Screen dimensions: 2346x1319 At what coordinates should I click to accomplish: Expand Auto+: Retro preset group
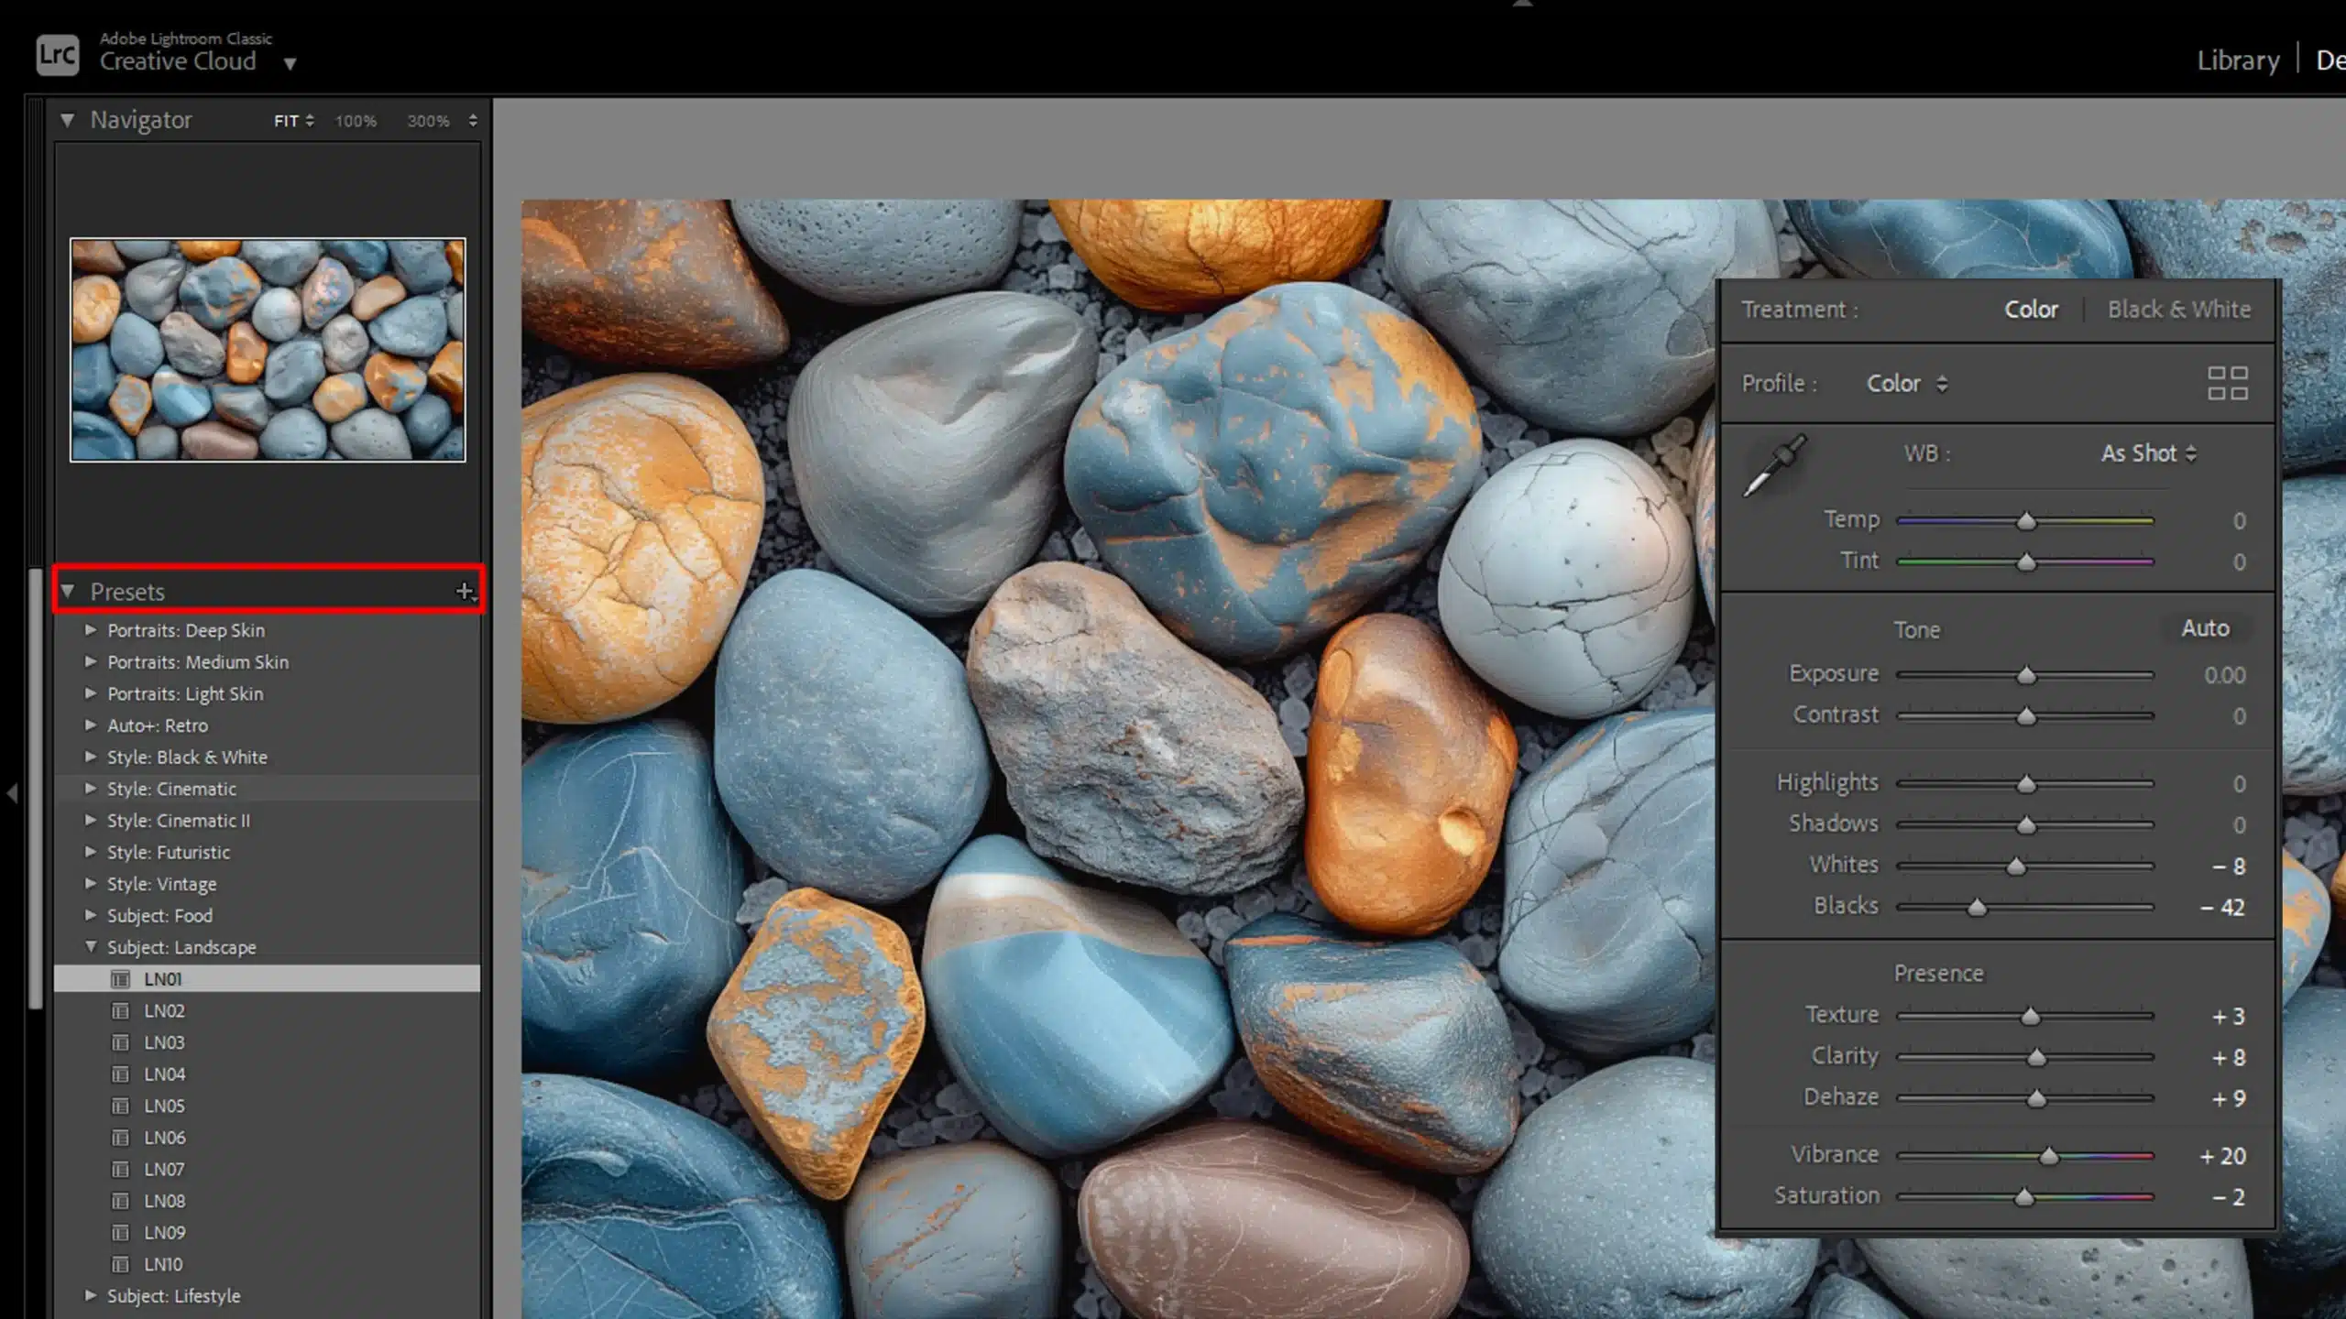click(91, 725)
